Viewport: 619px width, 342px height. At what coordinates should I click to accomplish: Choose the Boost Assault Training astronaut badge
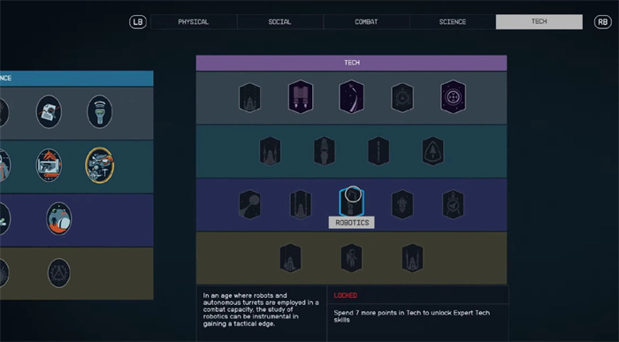click(351, 258)
